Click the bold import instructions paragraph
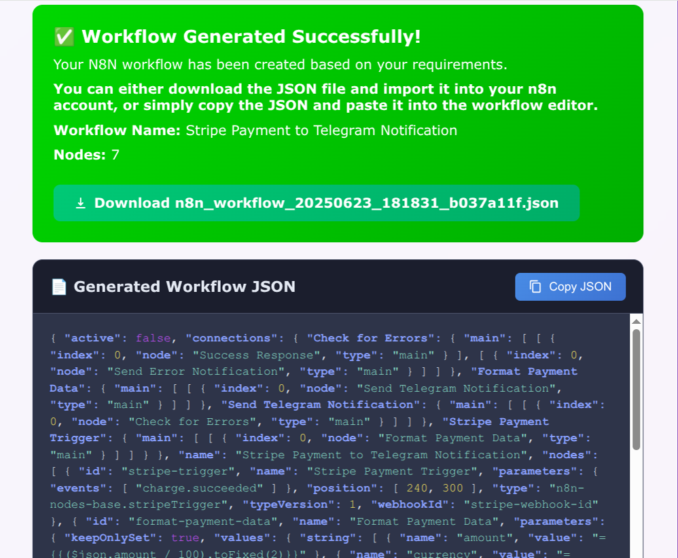The width and height of the screenshot is (678, 558). pyautogui.click(x=325, y=97)
